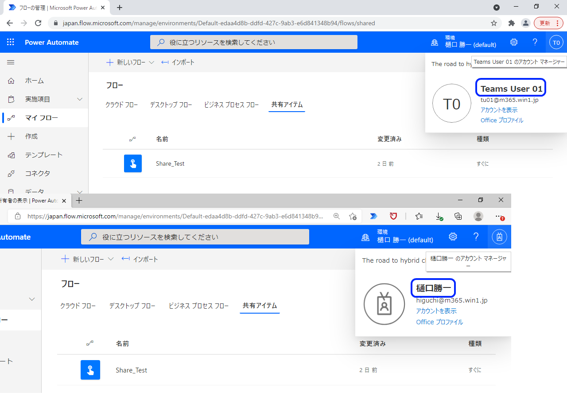Open a new tab in the Chrome window
The width and height of the screenshot is (567, 396).
click(119, 8)
